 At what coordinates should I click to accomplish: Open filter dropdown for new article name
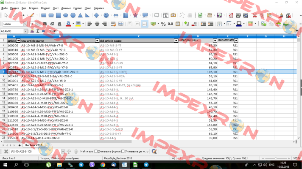click(x=97, y=41)
